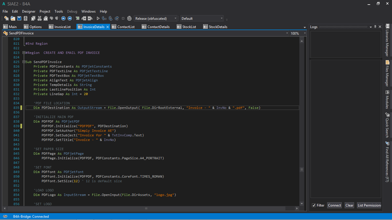392x220 pixels.
Task: Redo the edit via toolbar icon
Action: pyautogui.click(x=57, y=18)
